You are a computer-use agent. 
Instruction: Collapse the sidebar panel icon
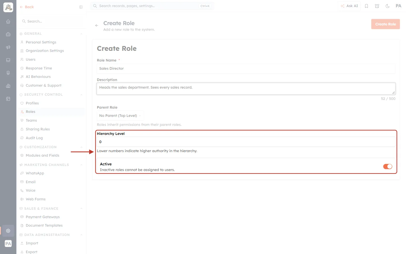tap(81, 7)
